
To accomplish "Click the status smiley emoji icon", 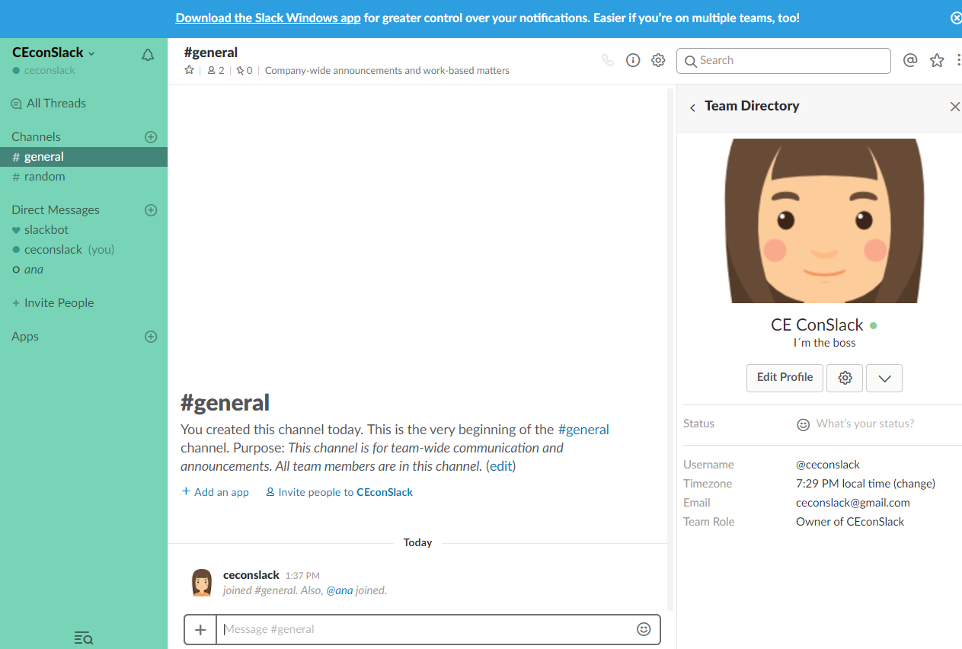I will tap(803, 424).
